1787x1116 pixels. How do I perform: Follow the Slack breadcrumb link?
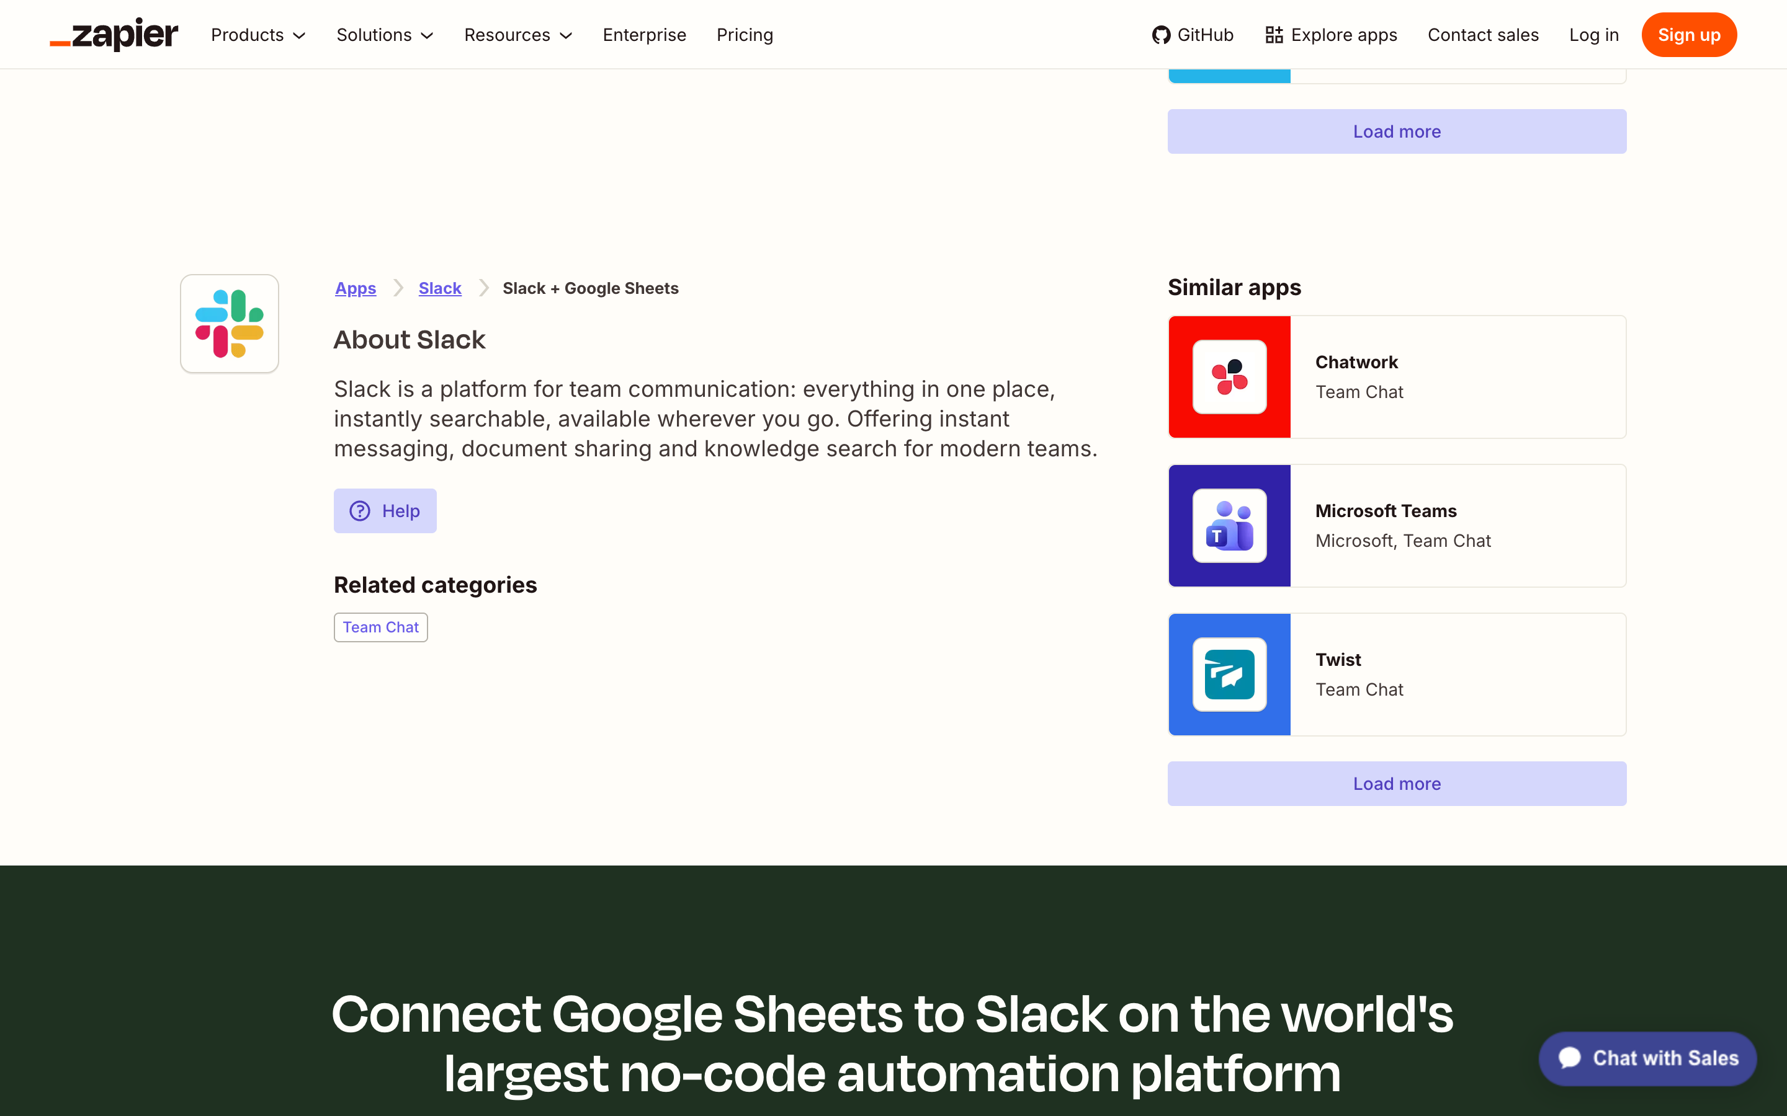pos(439,288)
